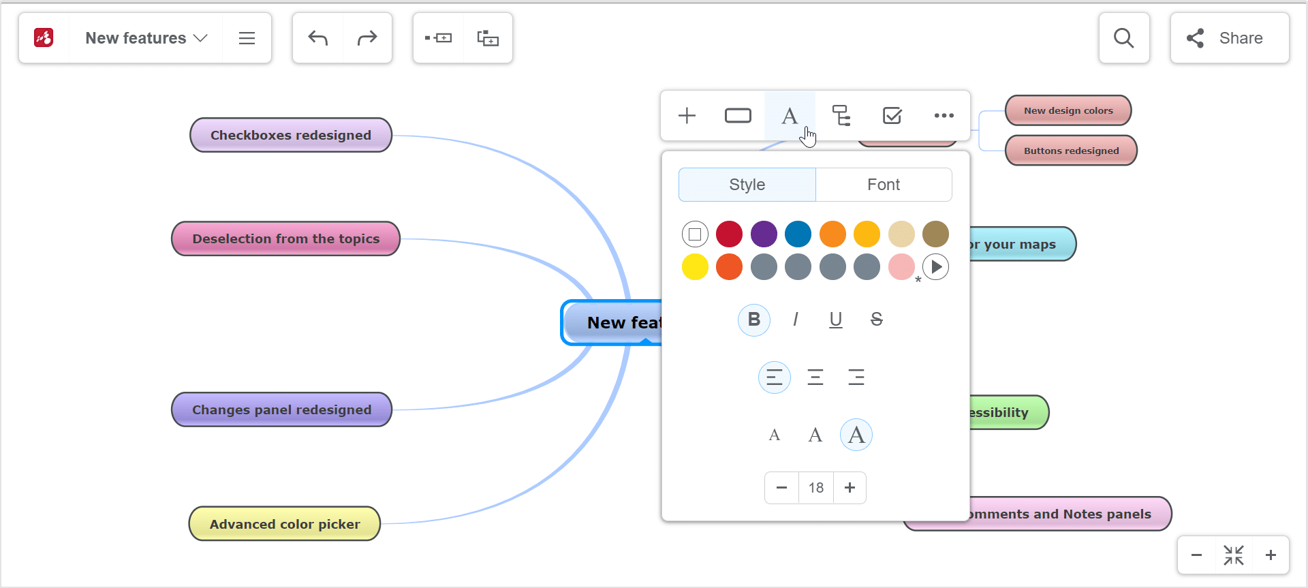Image resolution: width=1308 pixels, height=588 pixels.
Task: Select the Checkboxes redesigned topic
Action: 291,135
